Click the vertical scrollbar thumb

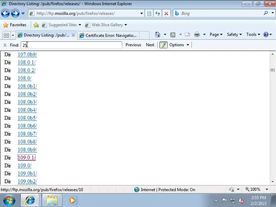click(x=273, y=70)
